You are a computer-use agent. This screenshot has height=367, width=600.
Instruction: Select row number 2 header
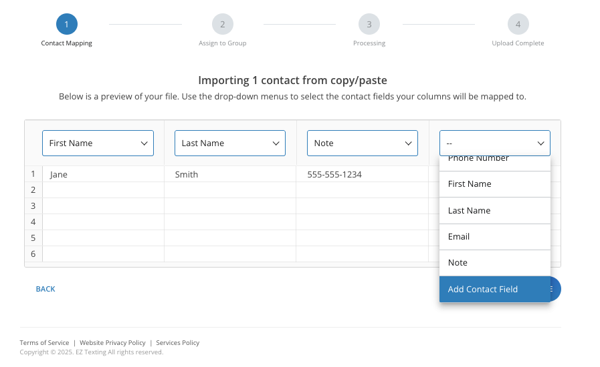[33, 190]
